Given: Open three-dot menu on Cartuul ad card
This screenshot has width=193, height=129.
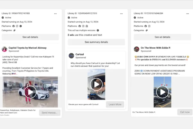Looking at the screenshot, I should click(121, 14).
